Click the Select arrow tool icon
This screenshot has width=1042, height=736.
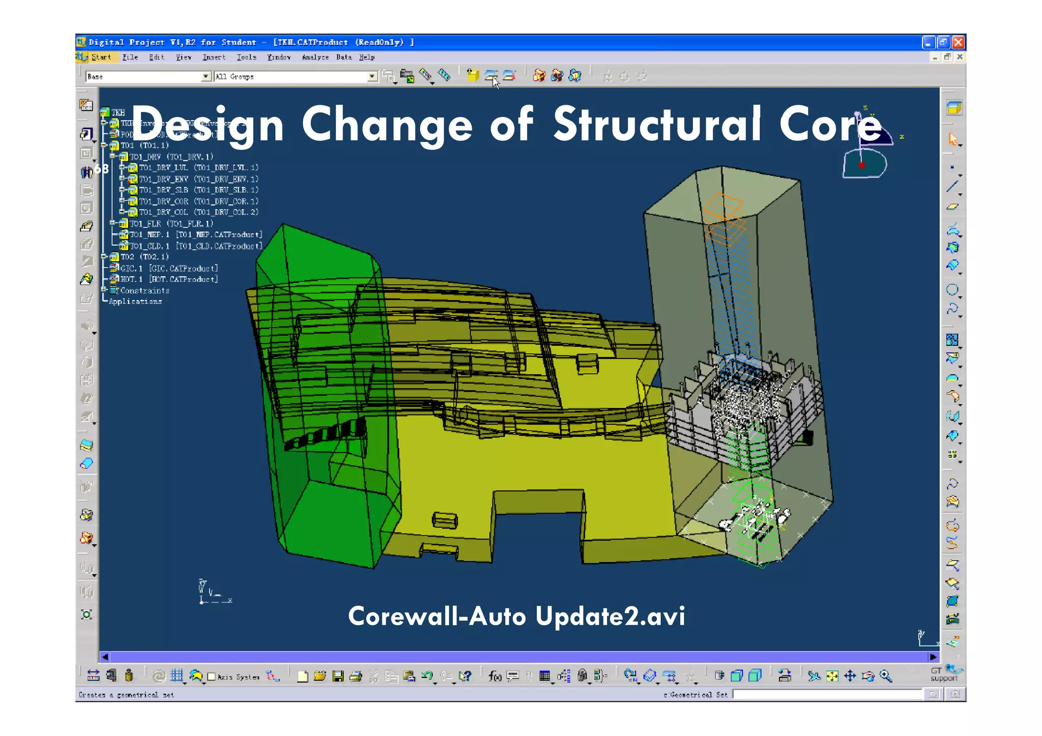pyautogui.click(x=953, y=139)
